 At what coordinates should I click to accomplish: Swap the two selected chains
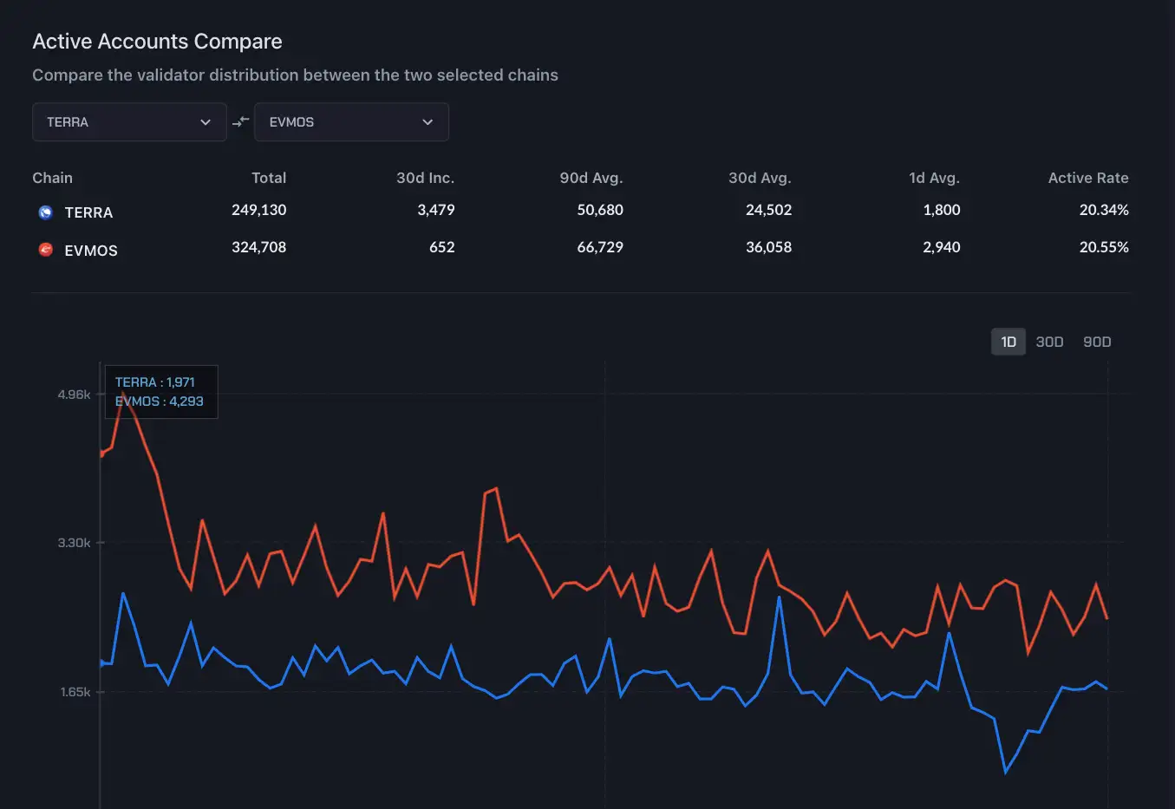pyautogui.click(x=240, y=121)
